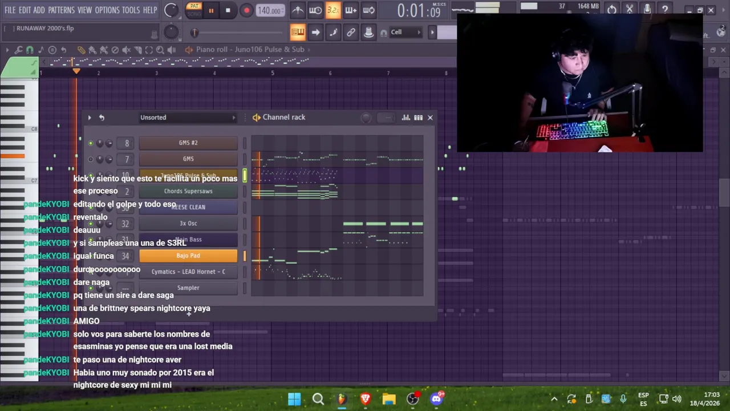Screen dimensions: 730x411
Task: Open the Sampler channel button
Action: [x=188, y=288]
